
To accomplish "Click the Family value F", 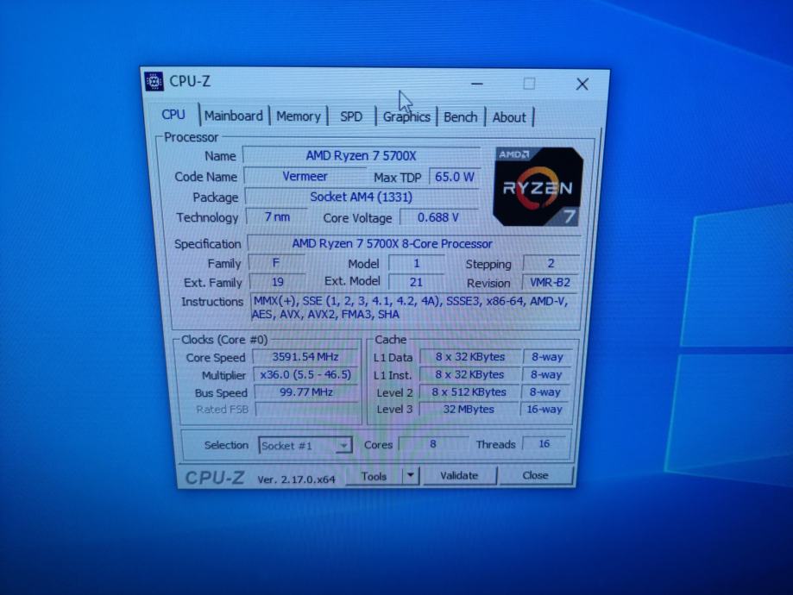I will (277, 263).
